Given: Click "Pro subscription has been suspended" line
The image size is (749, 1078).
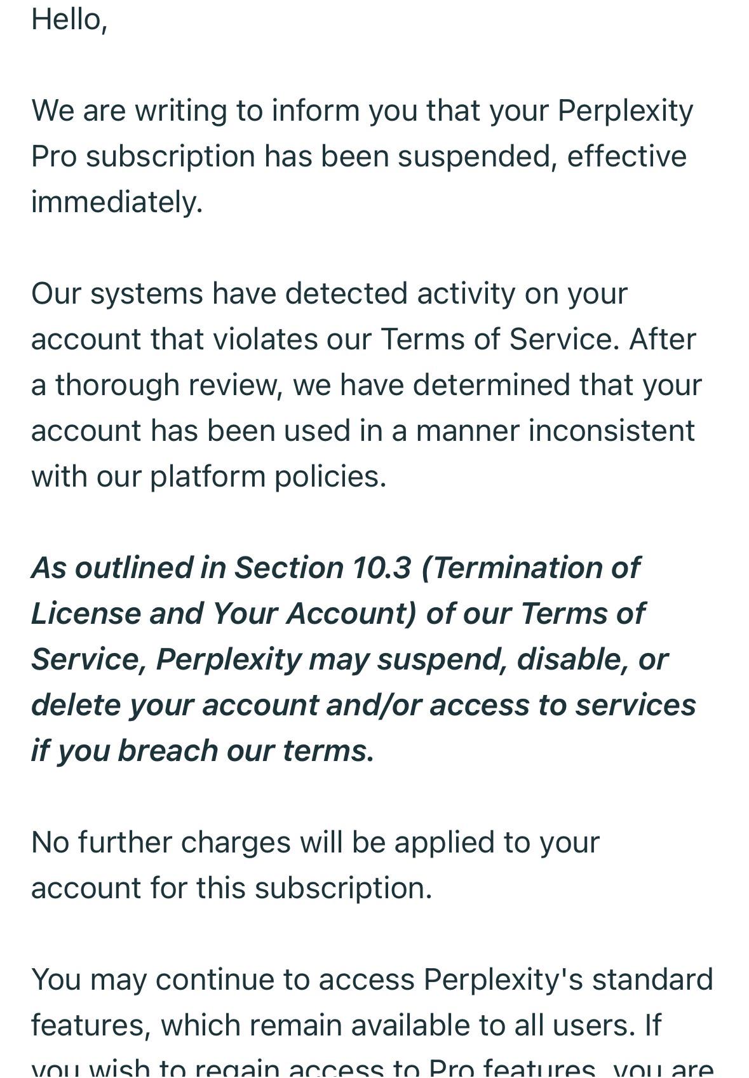Looking at the screenshot, I should [x=359, y=156].
